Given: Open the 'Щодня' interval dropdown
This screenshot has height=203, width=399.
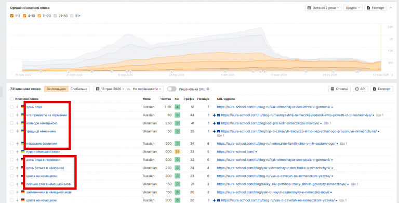Looking at the screenshot, I should pyautogui.click(x=352, y=8).
